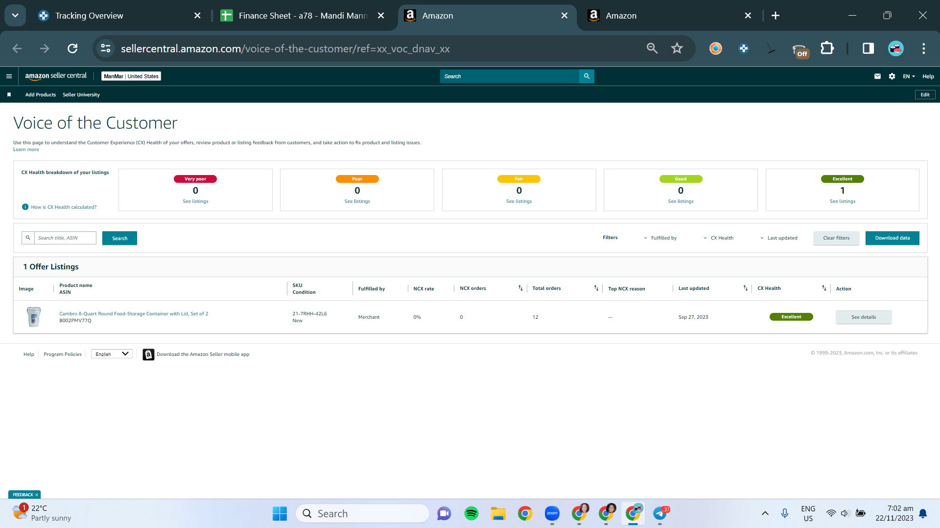Switch marketplace via ManMar United States

click(x=131, y=76)
